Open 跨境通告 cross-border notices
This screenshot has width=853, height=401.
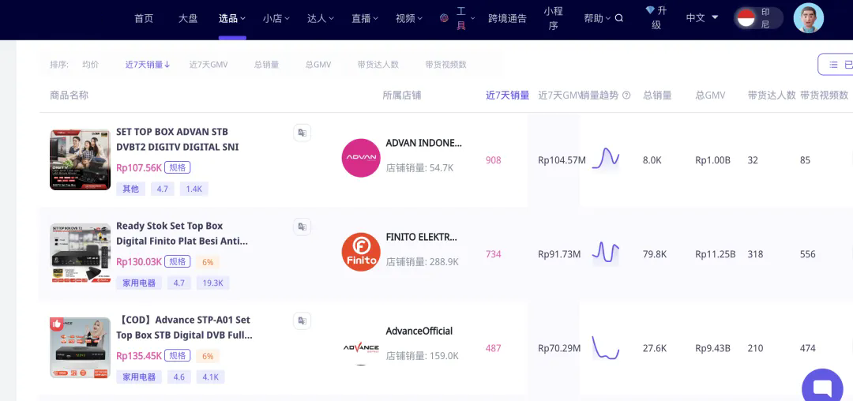click(507, 18)
